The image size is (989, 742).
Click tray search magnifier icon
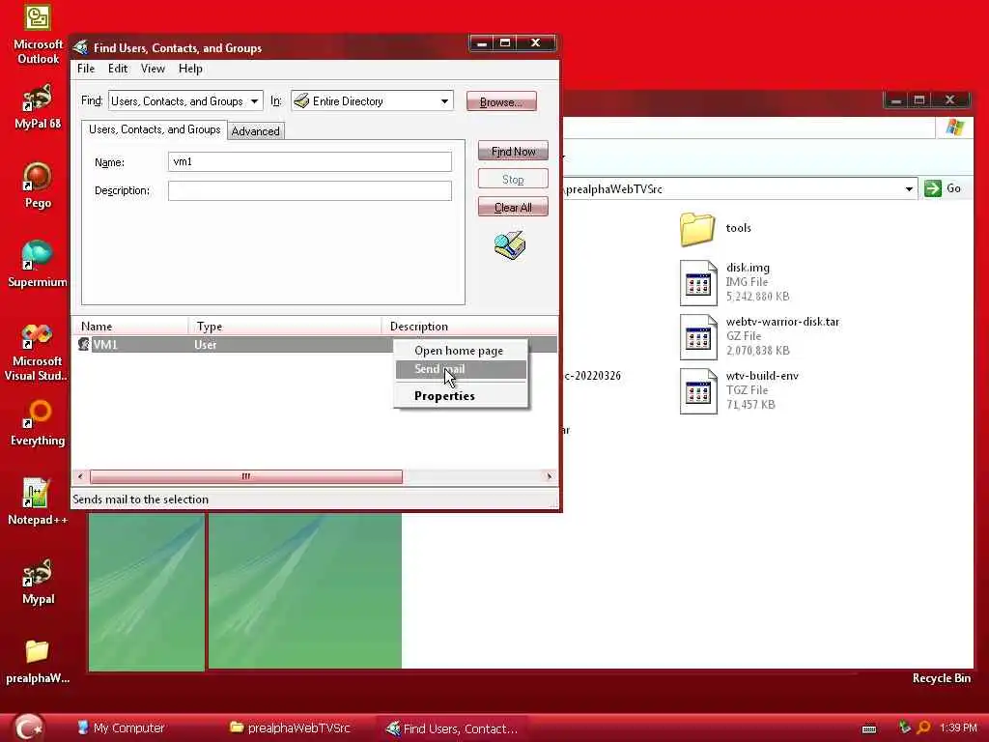click(x=923, y=728)
